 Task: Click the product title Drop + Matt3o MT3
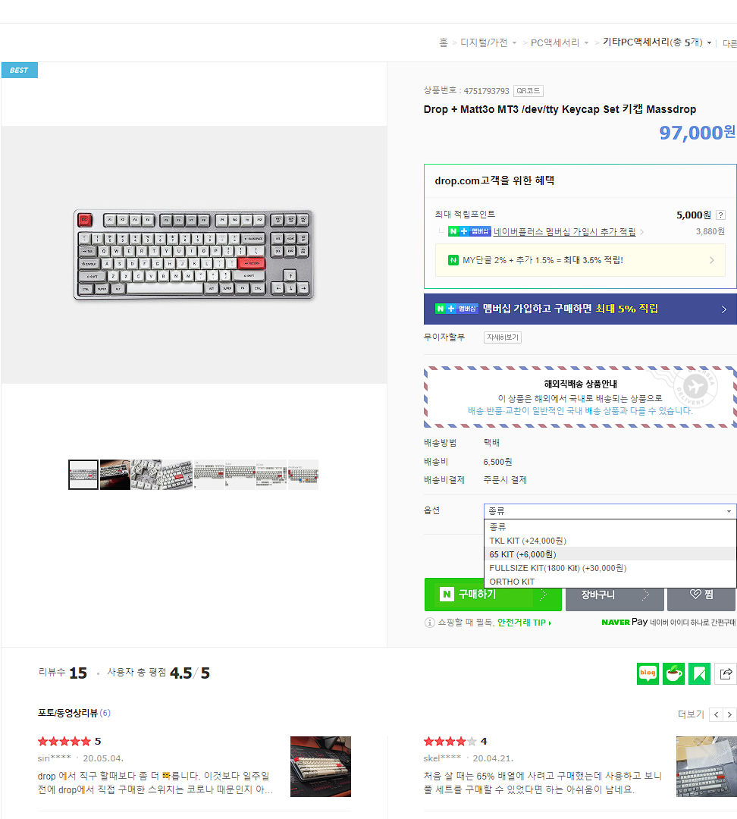click(x=560, y=109)
